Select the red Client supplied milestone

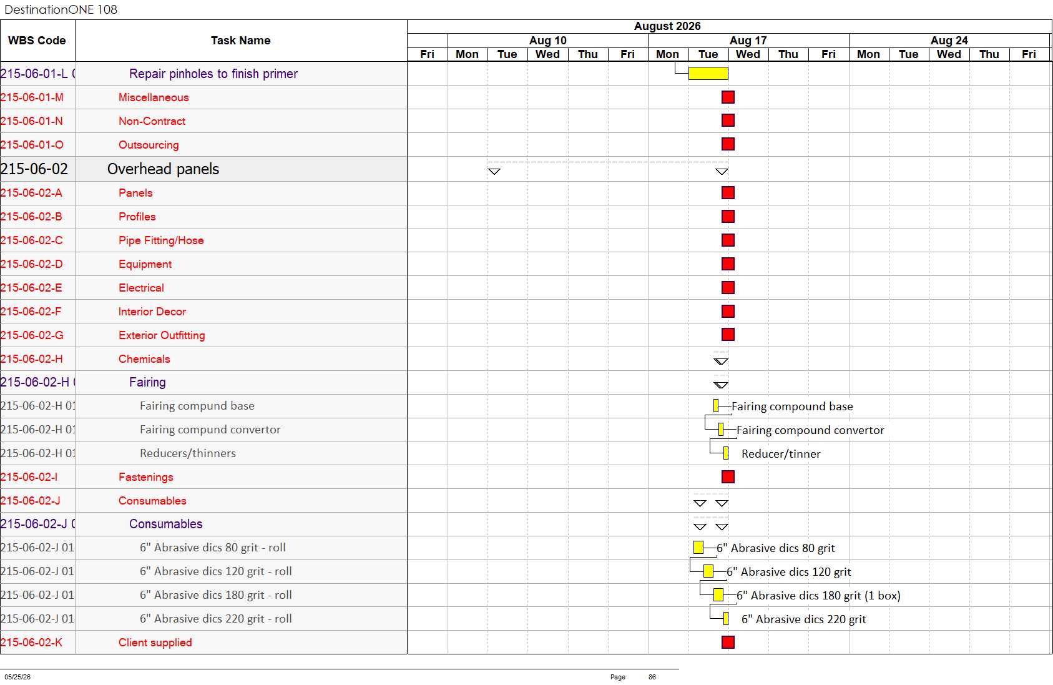(x=728, y=643)
